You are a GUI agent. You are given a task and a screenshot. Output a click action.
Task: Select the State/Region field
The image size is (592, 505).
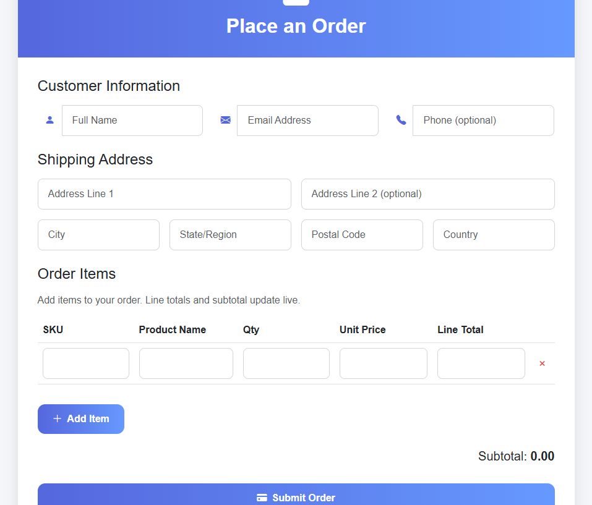pos(230,235)
